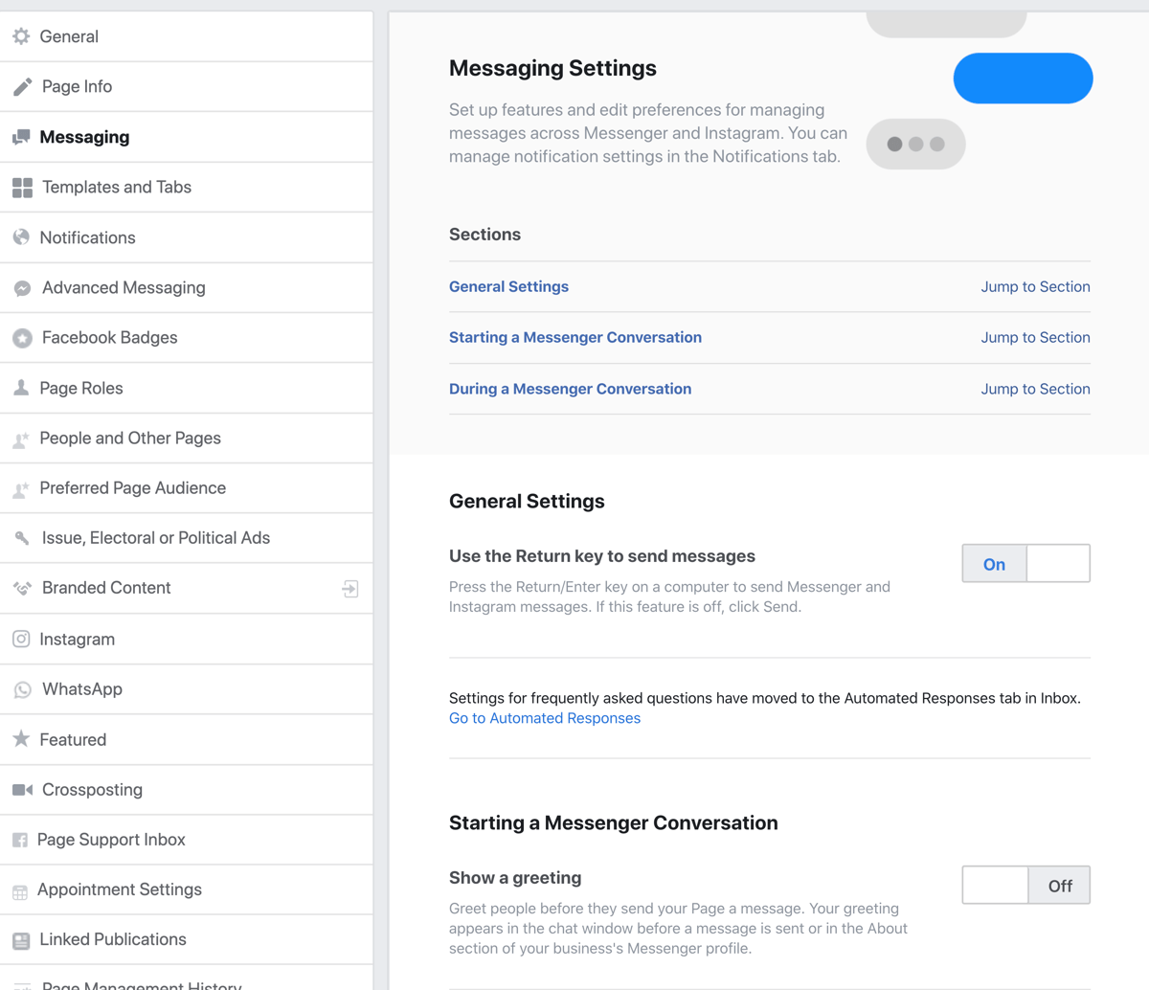
Task: Click the video camera icon for Crossposting
Action: (x=22, y=790)
